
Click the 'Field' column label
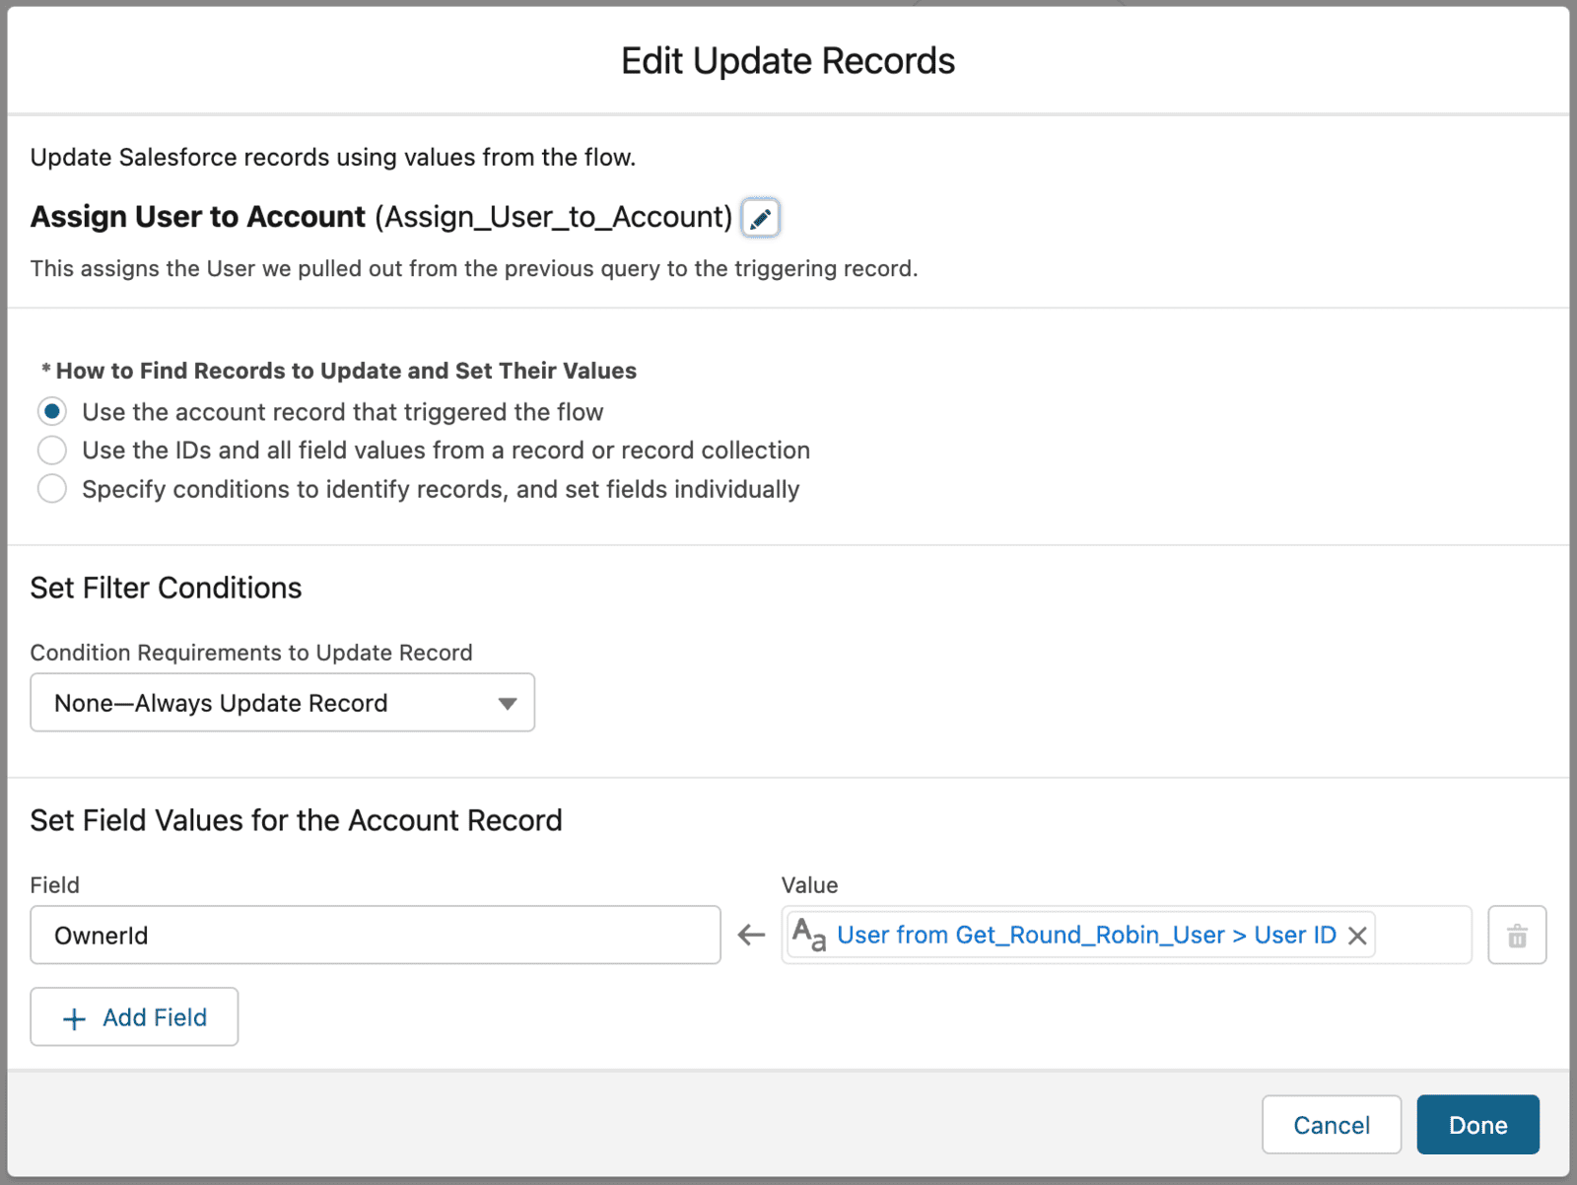[55, 885]
